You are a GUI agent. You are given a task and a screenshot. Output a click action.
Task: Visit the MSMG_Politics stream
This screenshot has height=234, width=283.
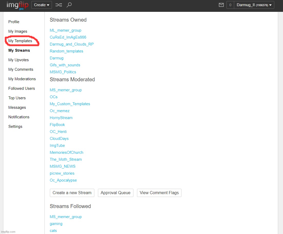(63, 72)
